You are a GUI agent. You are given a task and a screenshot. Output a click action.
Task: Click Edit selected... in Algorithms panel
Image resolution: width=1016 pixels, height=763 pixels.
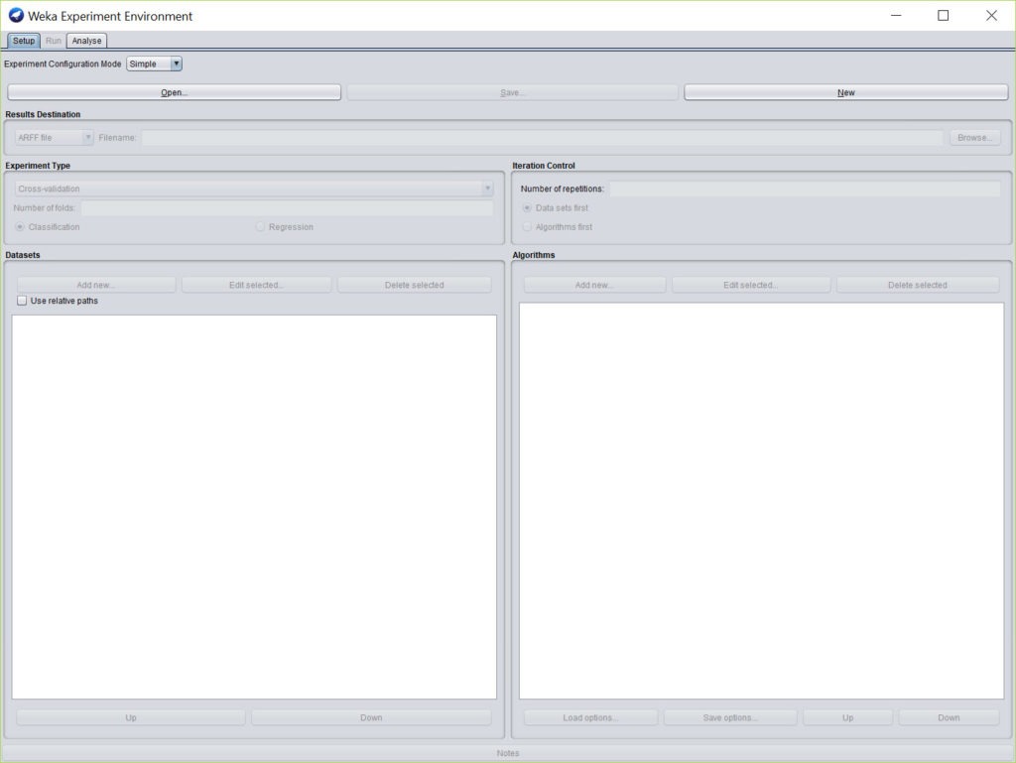[751, 285]
